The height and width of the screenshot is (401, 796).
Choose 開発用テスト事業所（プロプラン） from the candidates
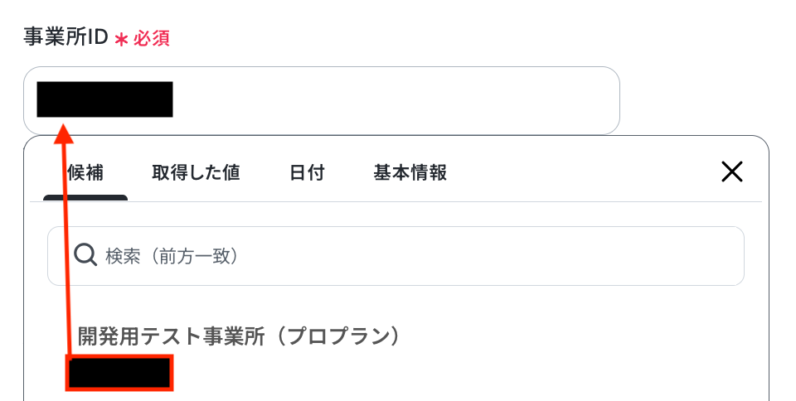point(240,336)
